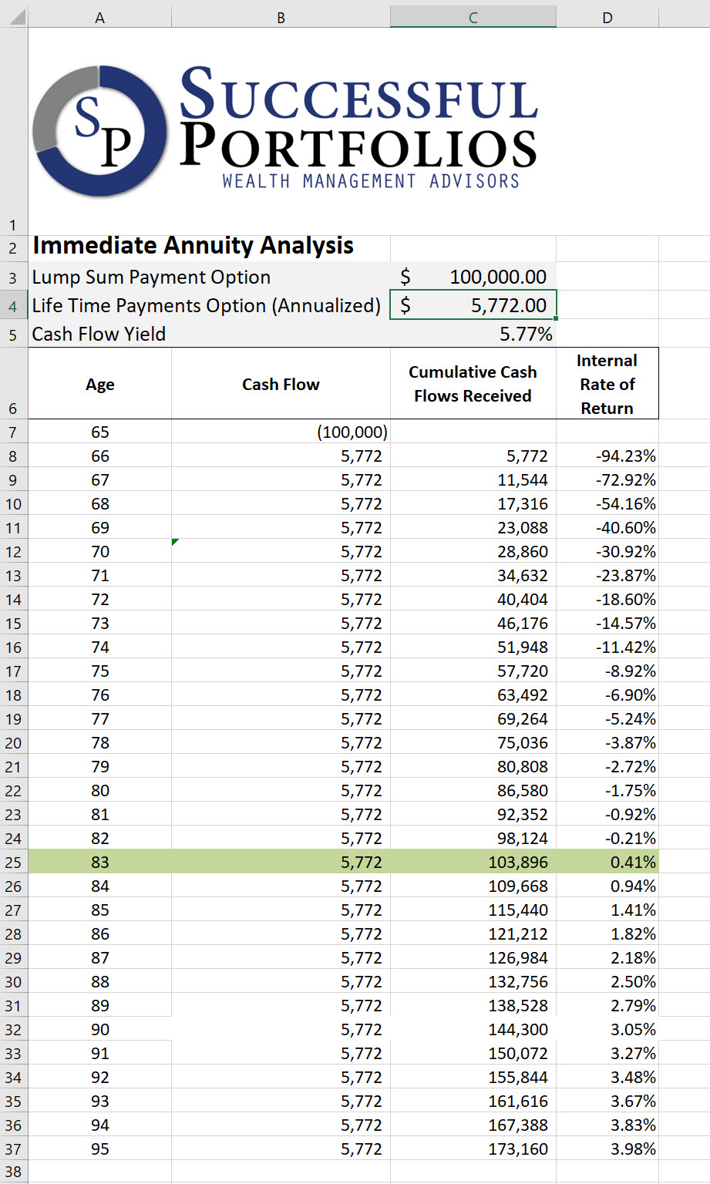
Task: Select the -3.87% return cell
Action: 607,742
